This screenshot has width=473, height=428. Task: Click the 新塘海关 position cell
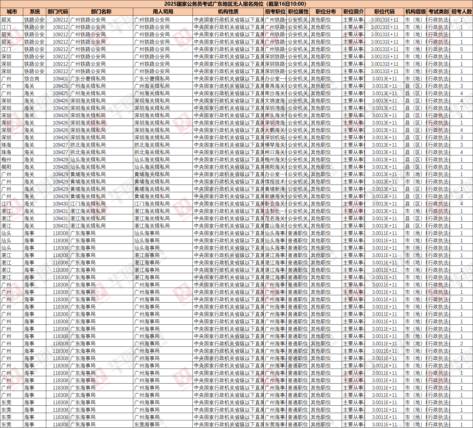275,196
